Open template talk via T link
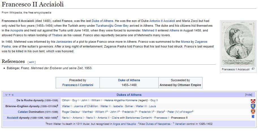Viewport: 259px width, 131px height. [x=10, y=95]
